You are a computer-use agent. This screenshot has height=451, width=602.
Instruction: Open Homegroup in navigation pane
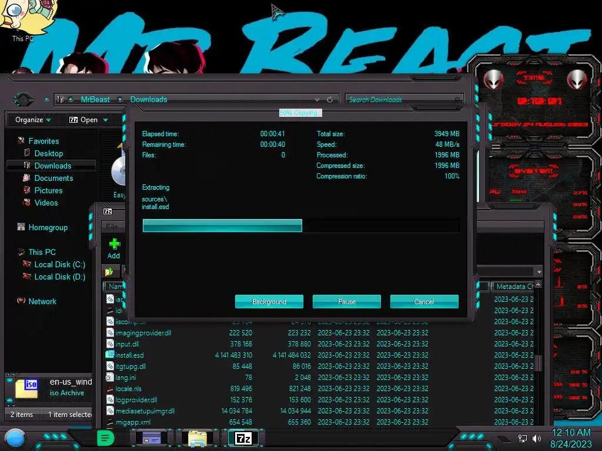[48, 227]
